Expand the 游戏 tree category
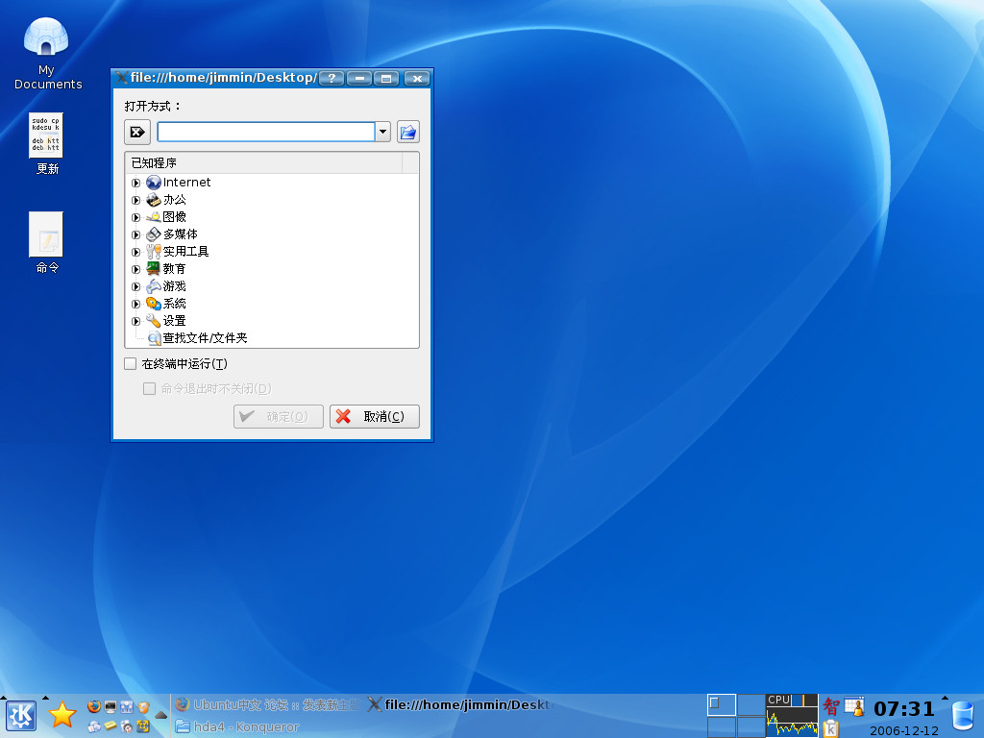 136,286
